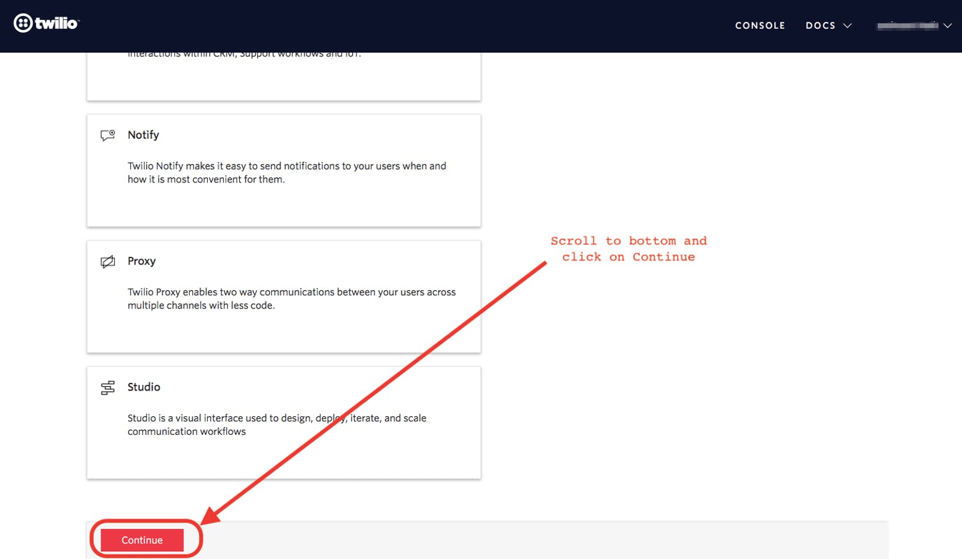Select the Notify product title

click(x=143, y=135)
